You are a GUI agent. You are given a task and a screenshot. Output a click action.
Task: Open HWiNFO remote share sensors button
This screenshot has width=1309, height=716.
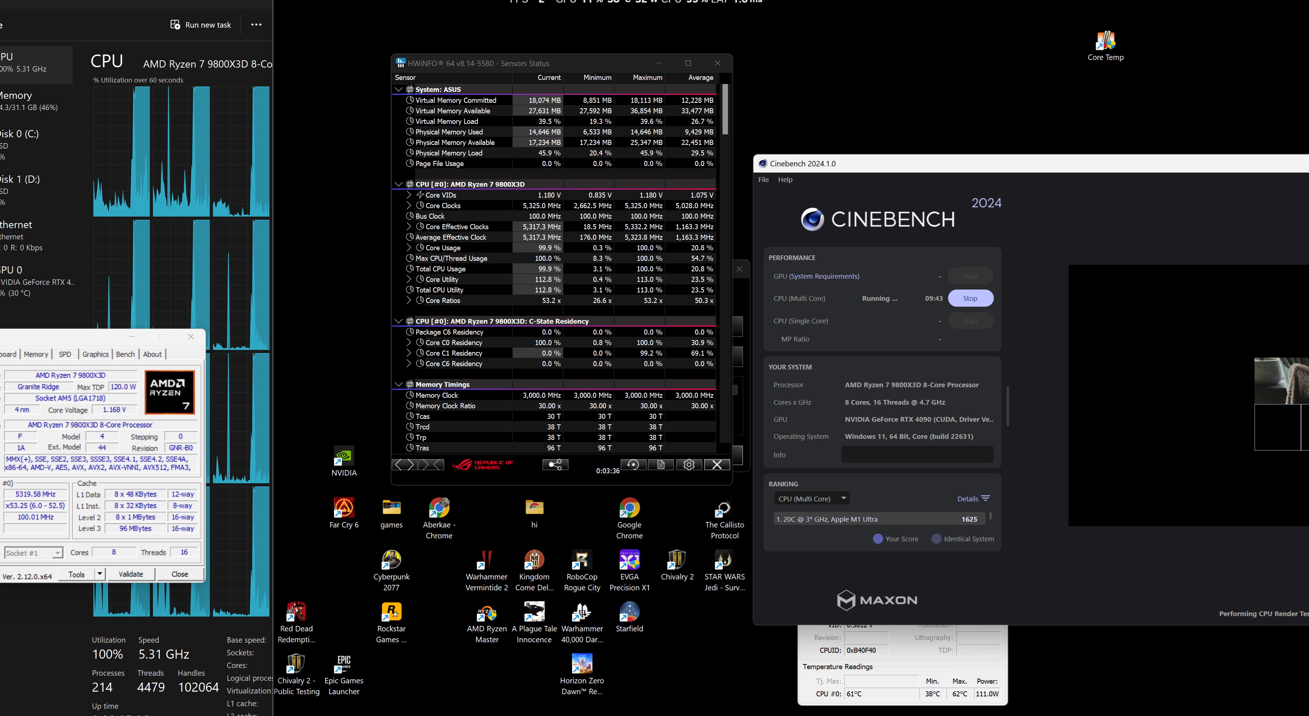coord(555,465)
